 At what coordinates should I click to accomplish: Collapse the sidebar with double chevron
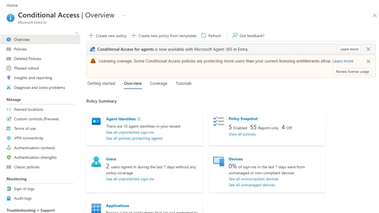pyautogui.click(x=76, y=33)
